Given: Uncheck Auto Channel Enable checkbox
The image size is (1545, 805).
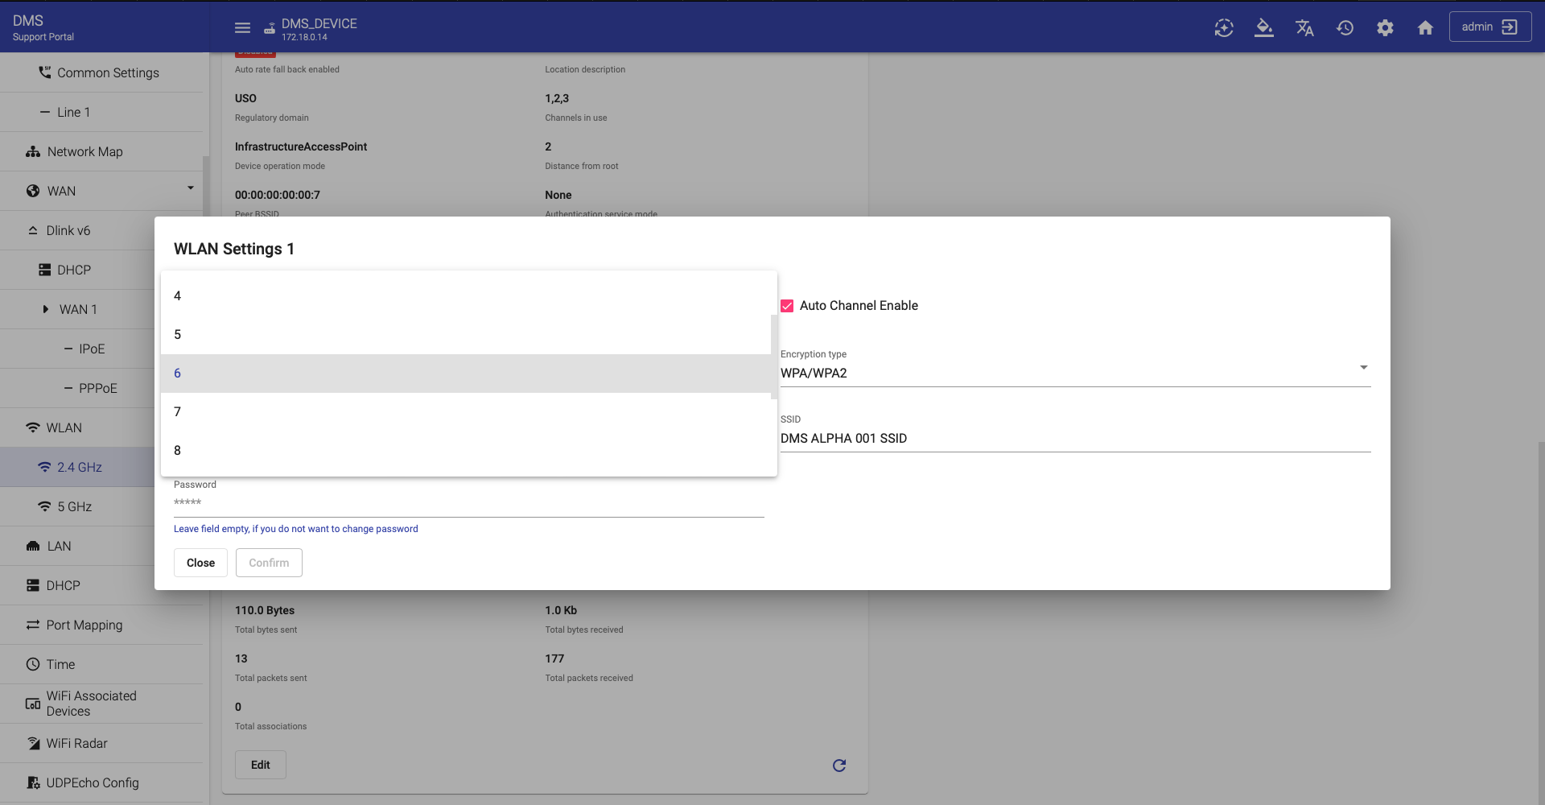Looking at the screenshot, I should coord(787,306).
